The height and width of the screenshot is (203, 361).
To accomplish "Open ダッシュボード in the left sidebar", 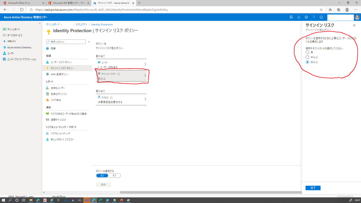I will pos(14,29).
